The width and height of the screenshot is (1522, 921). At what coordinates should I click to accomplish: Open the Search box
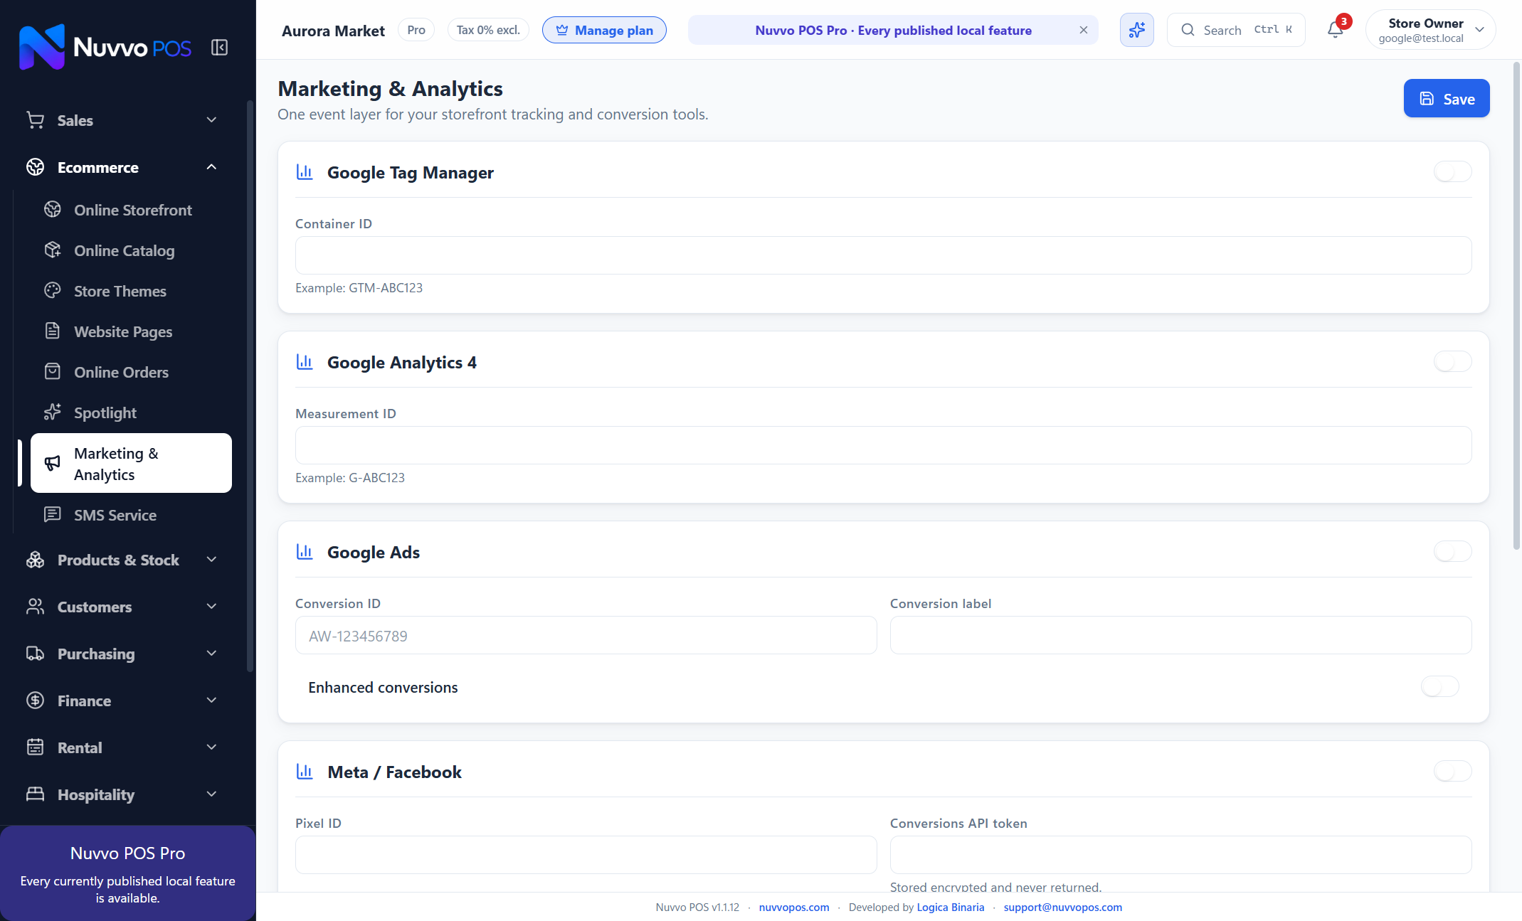pos(1236,30)
